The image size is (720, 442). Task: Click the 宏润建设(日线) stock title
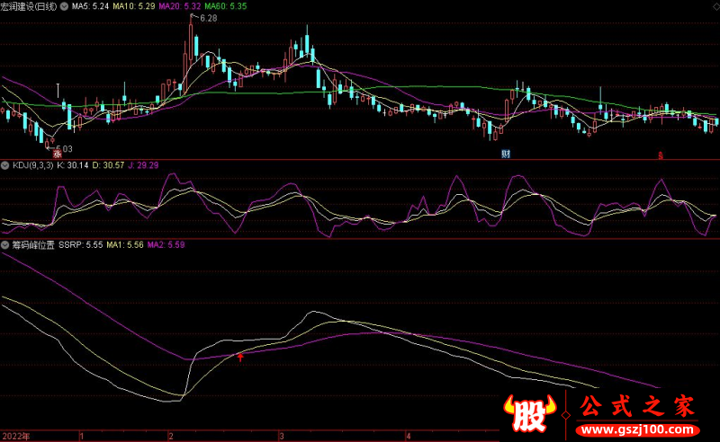(28, 5)
